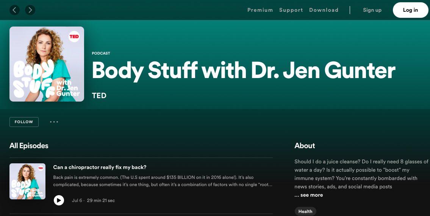This screenshot has width=430, height=216.
Task: Open the Download page
Action: click(x=324, y=10)
